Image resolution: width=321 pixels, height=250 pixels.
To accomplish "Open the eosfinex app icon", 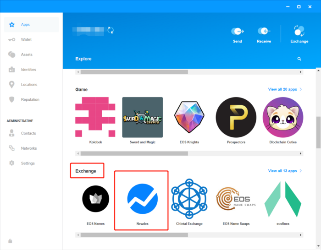I will [283, 199].
